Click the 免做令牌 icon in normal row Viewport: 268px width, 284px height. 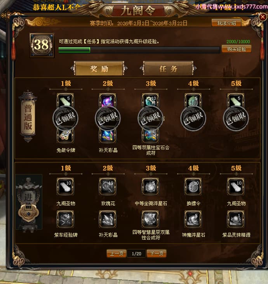click(x=65, y=135)
